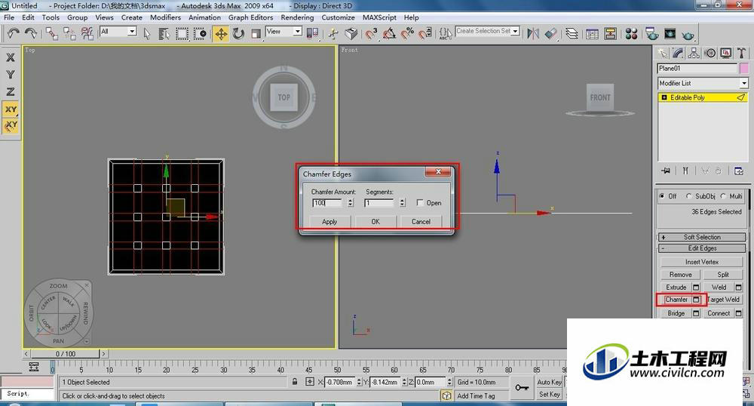Click the Redo arrow icon
Viewport: 754px width, 406px height.
[30, 33]
